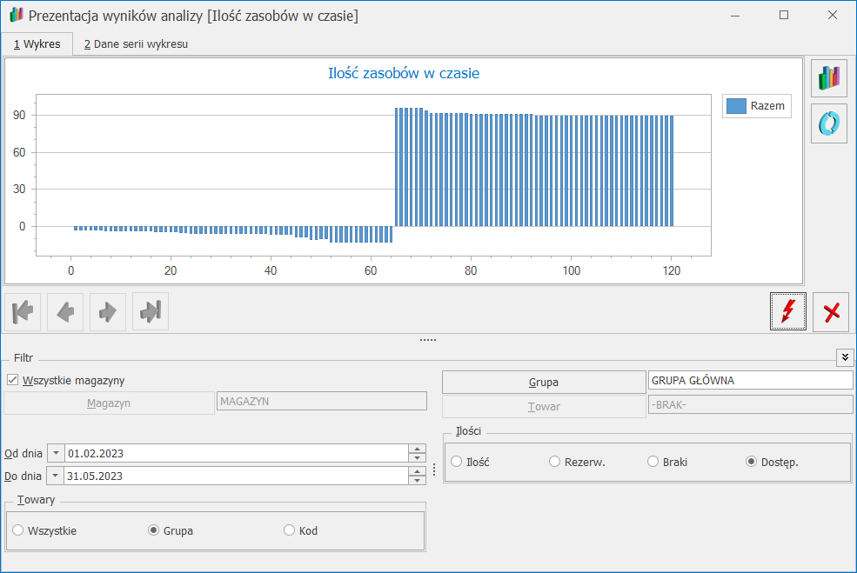This screenshot has height=573, width=857.
Task: Open the Do dnia date dropdown arrow
Action: tap(55, 476)
